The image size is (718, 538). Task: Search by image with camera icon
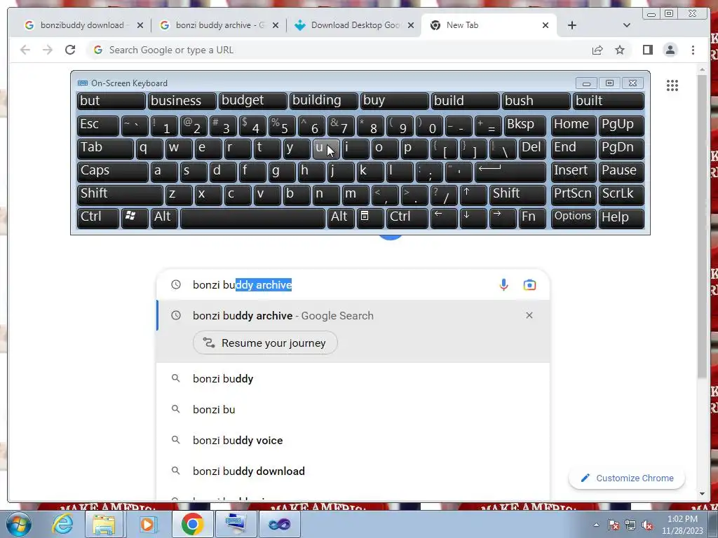click(x=529, y=284)
